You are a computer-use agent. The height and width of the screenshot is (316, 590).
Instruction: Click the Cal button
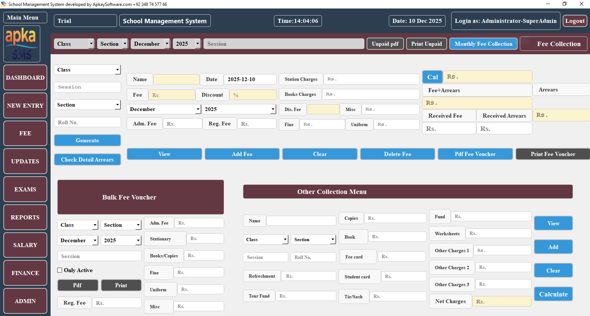click(432, 77)
